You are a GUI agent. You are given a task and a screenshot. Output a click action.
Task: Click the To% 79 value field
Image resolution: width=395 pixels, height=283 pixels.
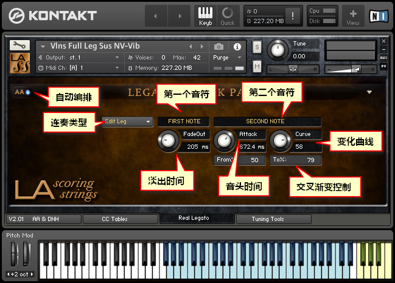pyautogui.click(x=296, y=160)
